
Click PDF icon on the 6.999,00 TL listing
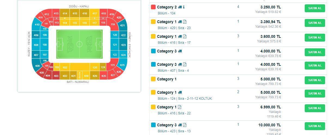[180, 107]
